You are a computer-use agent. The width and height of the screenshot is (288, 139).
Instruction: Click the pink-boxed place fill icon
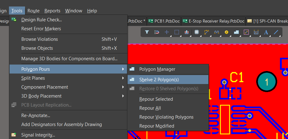(246, 32)
